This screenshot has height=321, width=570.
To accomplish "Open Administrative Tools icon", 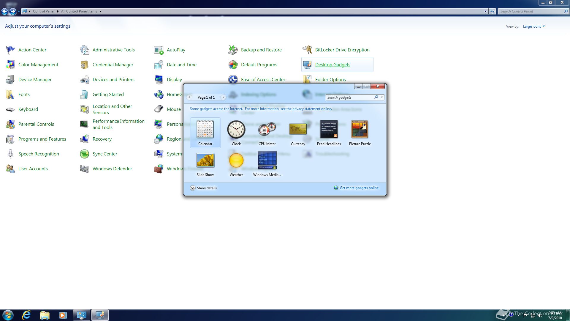I will tap(85, 50).
